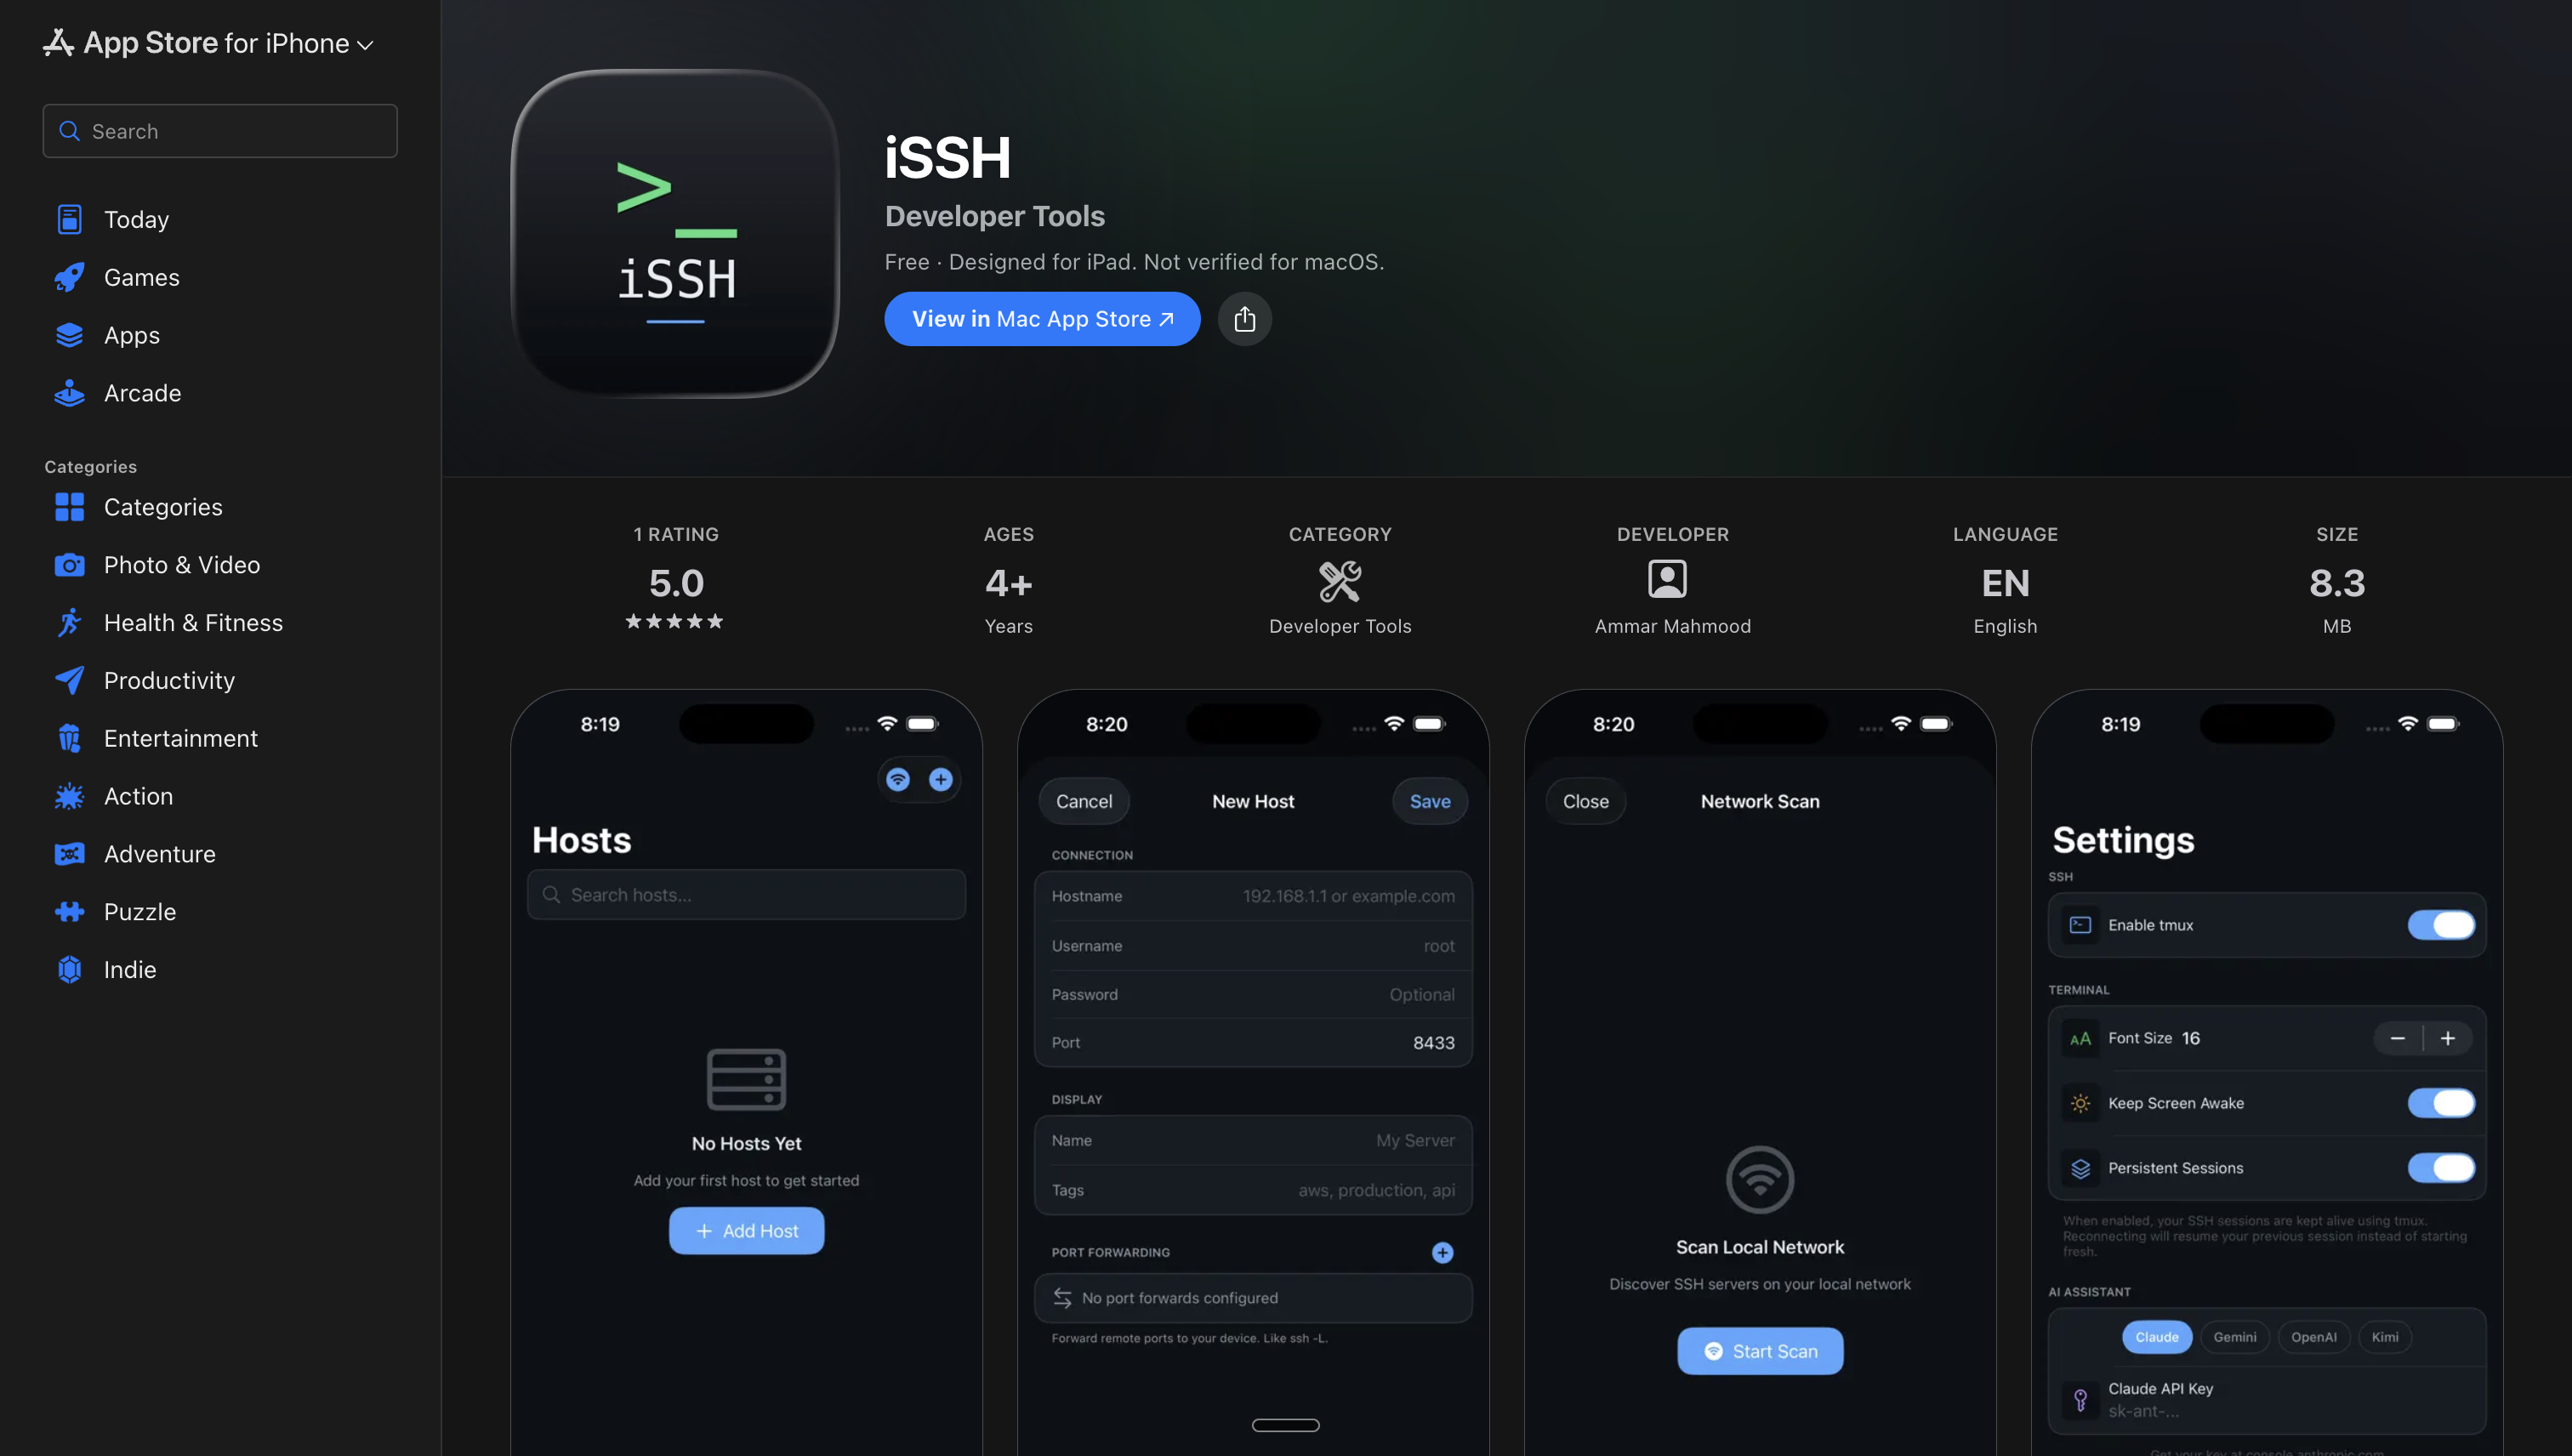Select the Arcade sidebar icon
The width and height of the screenshot is (2572, 1456).
(x=68, y=392)
